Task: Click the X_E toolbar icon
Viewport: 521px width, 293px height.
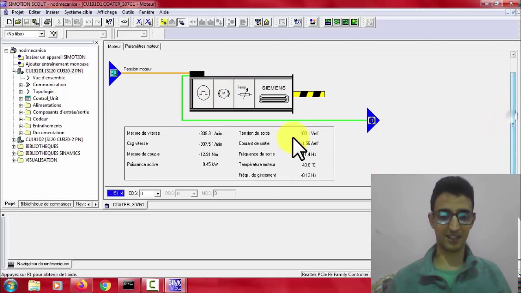Action: [x=148, y=22]
